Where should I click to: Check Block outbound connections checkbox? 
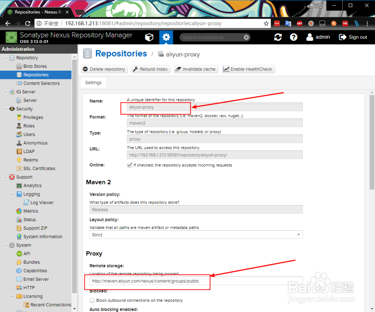pyautogui.click(x=92, y=300)
